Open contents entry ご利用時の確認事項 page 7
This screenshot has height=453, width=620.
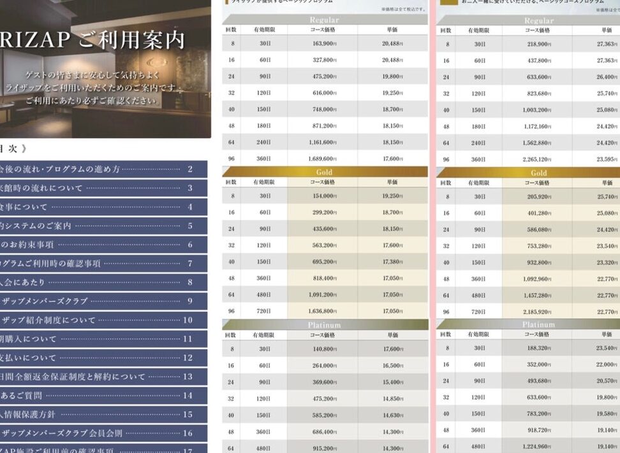[103, 263]
